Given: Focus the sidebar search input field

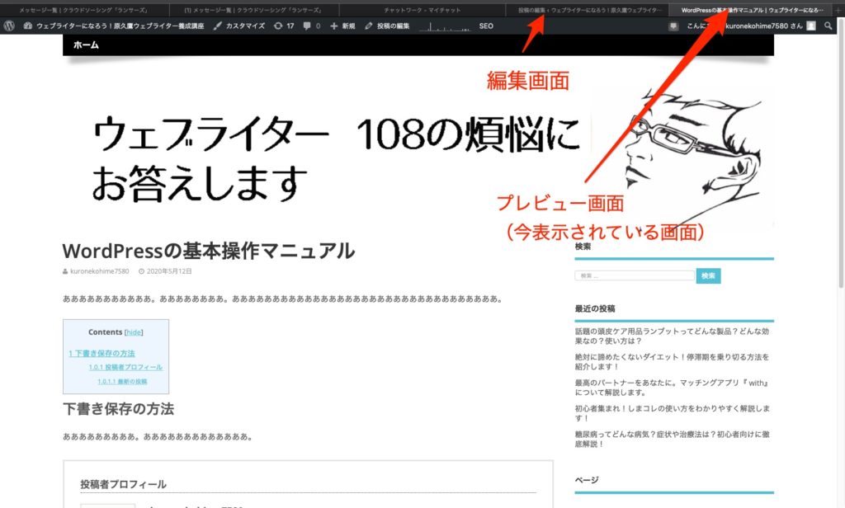Looking at the screenshot, I should pyautogui.click(x=635, y=275).
